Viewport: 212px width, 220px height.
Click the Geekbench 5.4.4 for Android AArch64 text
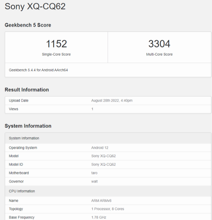pyautogui.click(x=38, y=70)
